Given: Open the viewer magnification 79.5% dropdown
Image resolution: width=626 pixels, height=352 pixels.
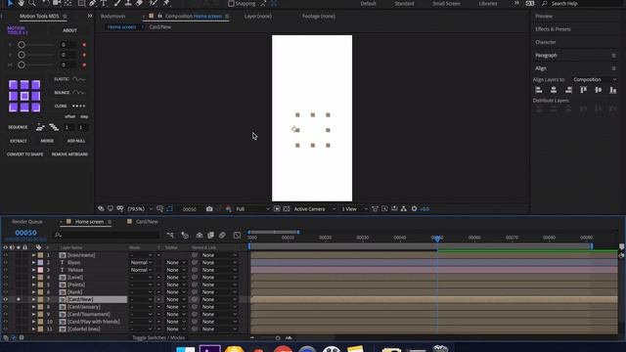Looking at the screenshot, I should [140, 208].
